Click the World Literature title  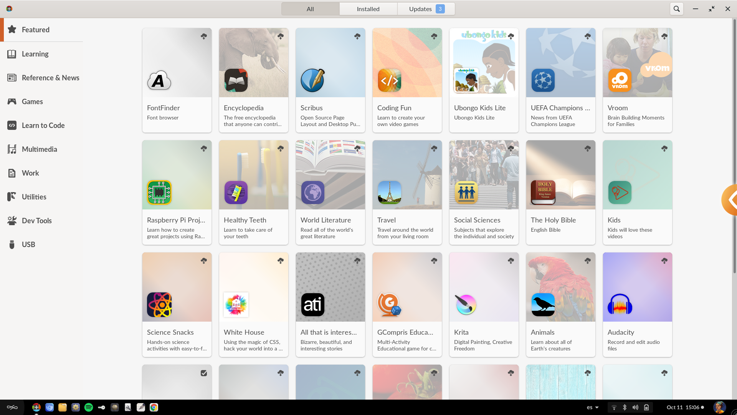[x=326, y=220]
